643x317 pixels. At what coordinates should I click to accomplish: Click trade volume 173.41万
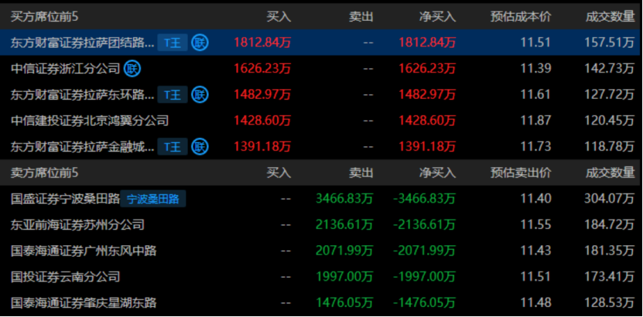tap(610, 277)
